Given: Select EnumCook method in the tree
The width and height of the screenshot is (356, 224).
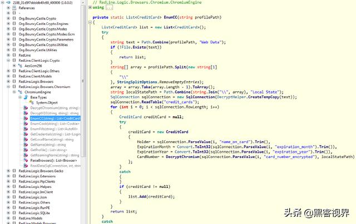Looking at the screenshot, I should pyautogui.click(x=46, y=123).
